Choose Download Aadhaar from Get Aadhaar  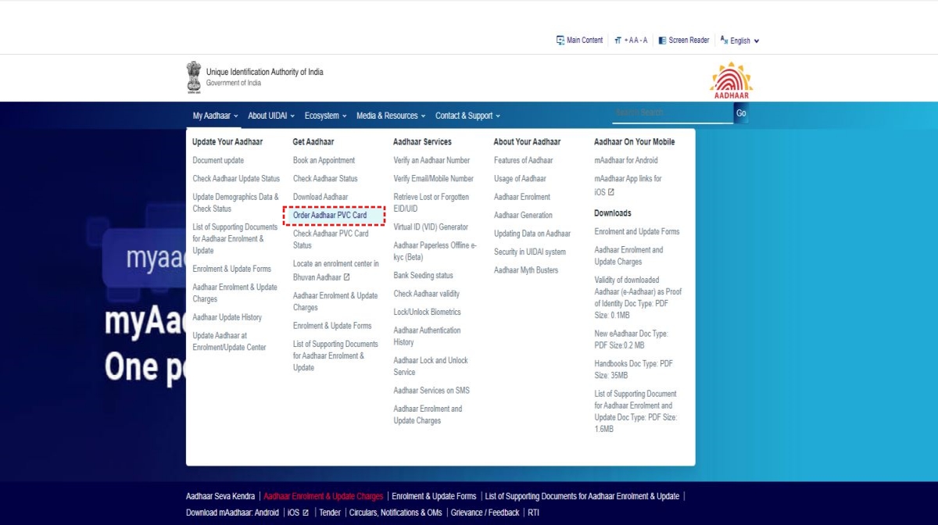coord(320,197)
